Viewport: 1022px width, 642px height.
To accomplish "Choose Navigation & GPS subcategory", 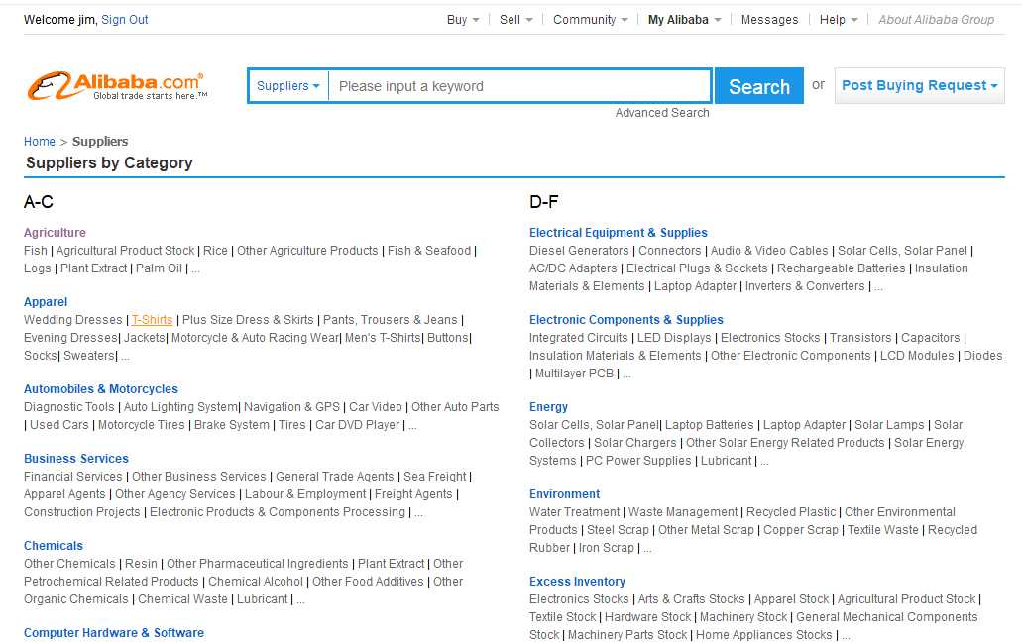I will click(x=292, y=407).
